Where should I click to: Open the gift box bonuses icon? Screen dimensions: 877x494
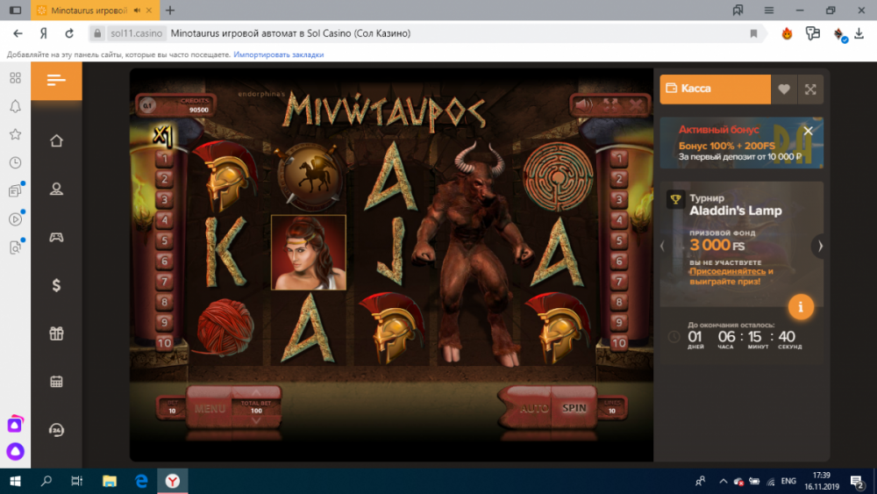pos(56,333)
